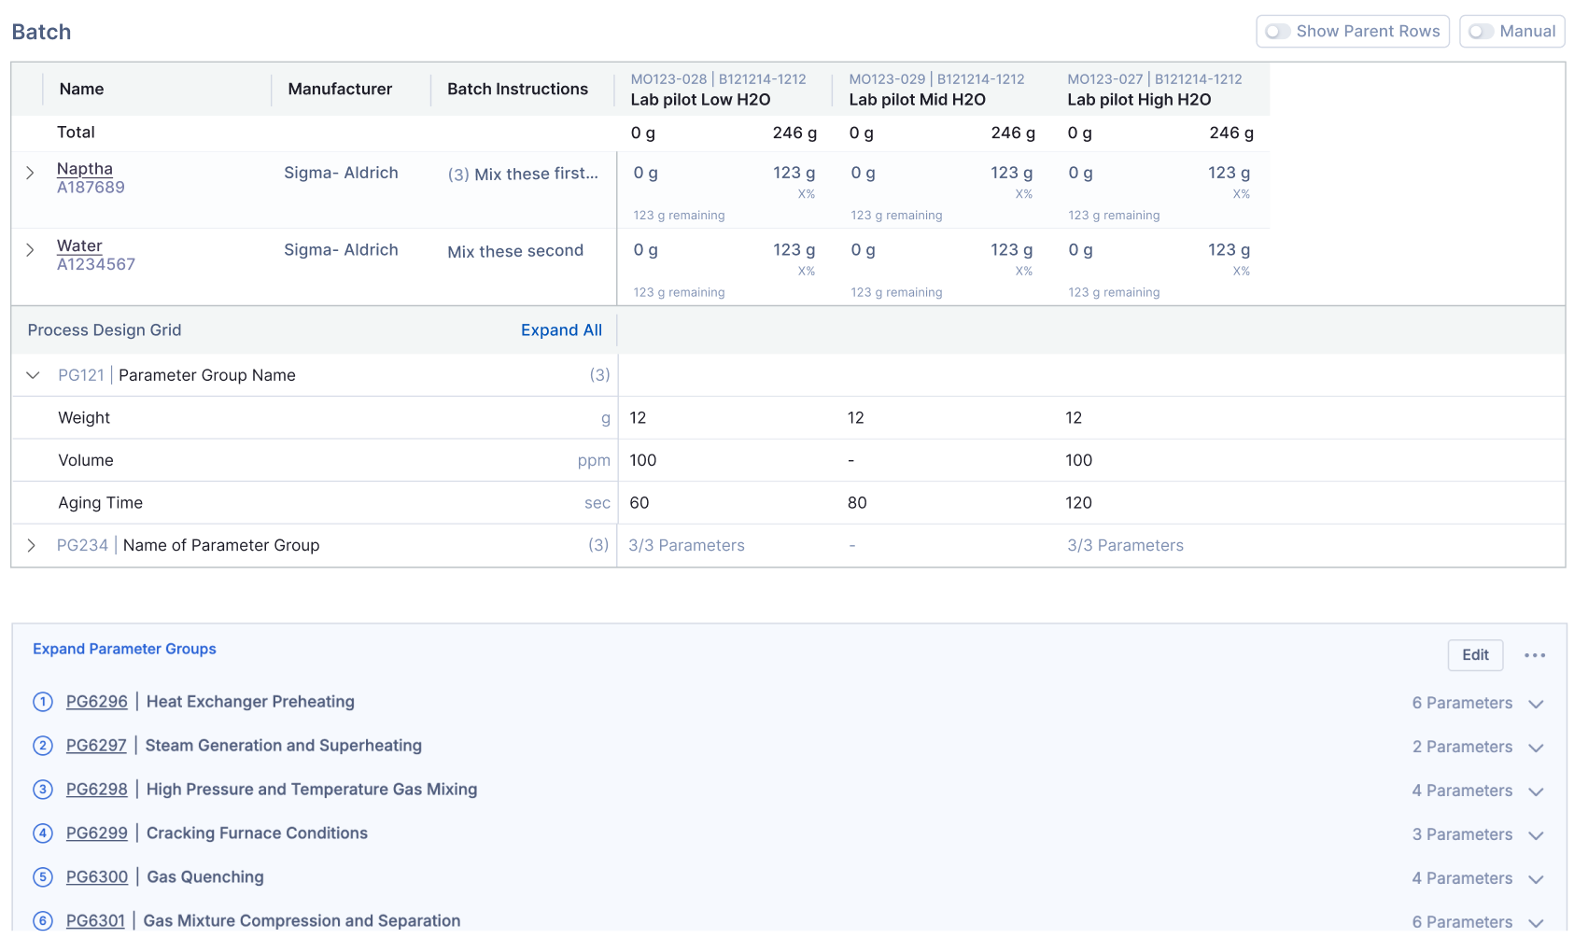Collapse the PG121 Parameter Group Name row
This screenshot has height=952, width=1574.
tap(33, 375)
